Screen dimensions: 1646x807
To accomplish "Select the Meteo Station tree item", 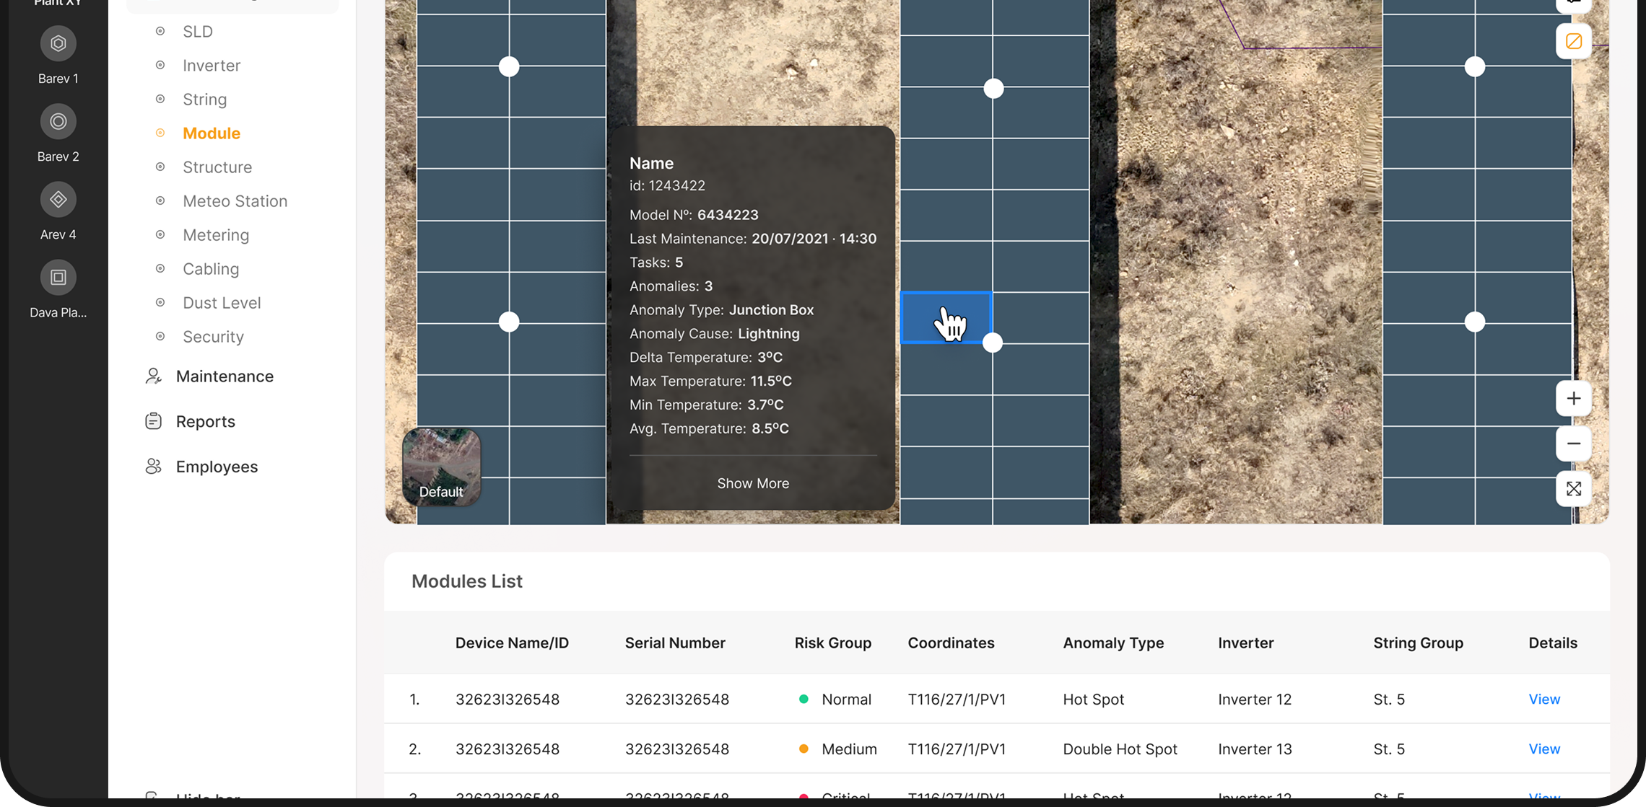I will [235, 201].
